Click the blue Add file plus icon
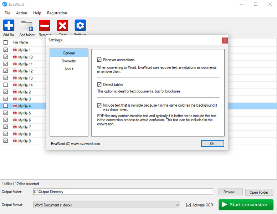Image resolution: width=277 pixels, height=214 pixels. (x=9, y=25)
